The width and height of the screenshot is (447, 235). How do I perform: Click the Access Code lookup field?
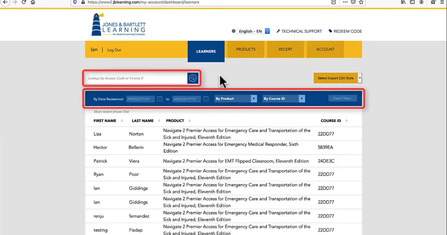pyautogui.click(x=136, y=78)
